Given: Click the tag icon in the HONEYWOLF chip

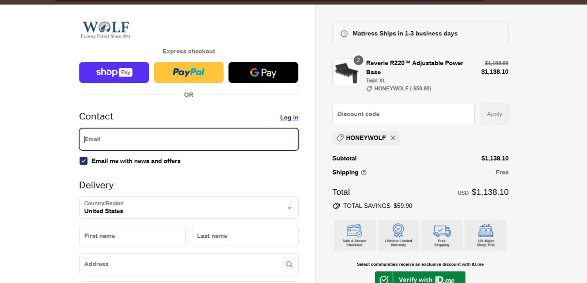Looking at the screenshot, I should point(340,138).
